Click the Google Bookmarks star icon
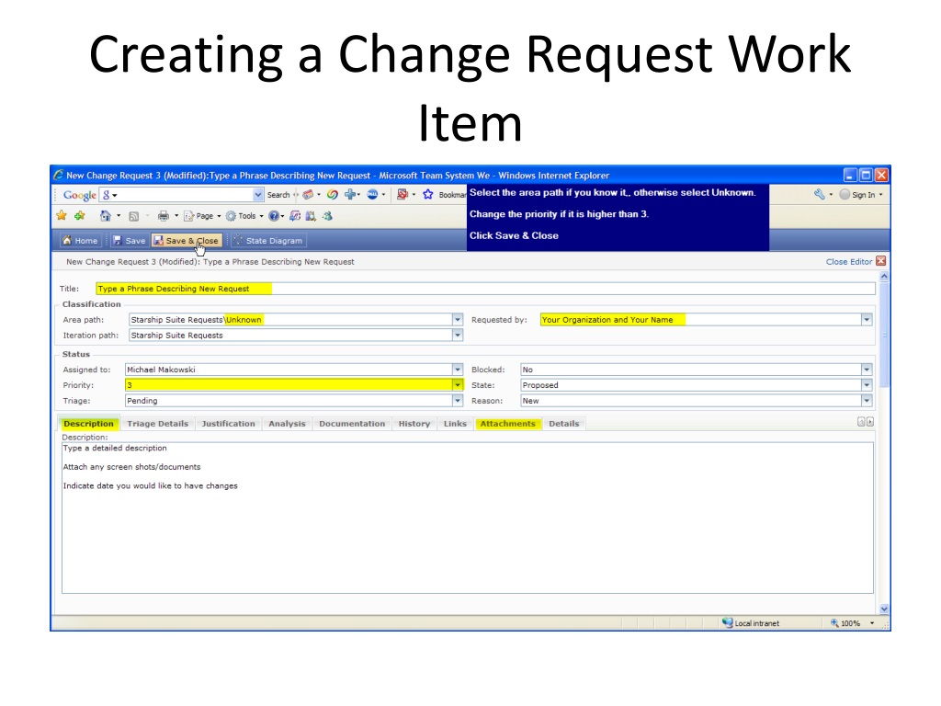 pos(428,195)
